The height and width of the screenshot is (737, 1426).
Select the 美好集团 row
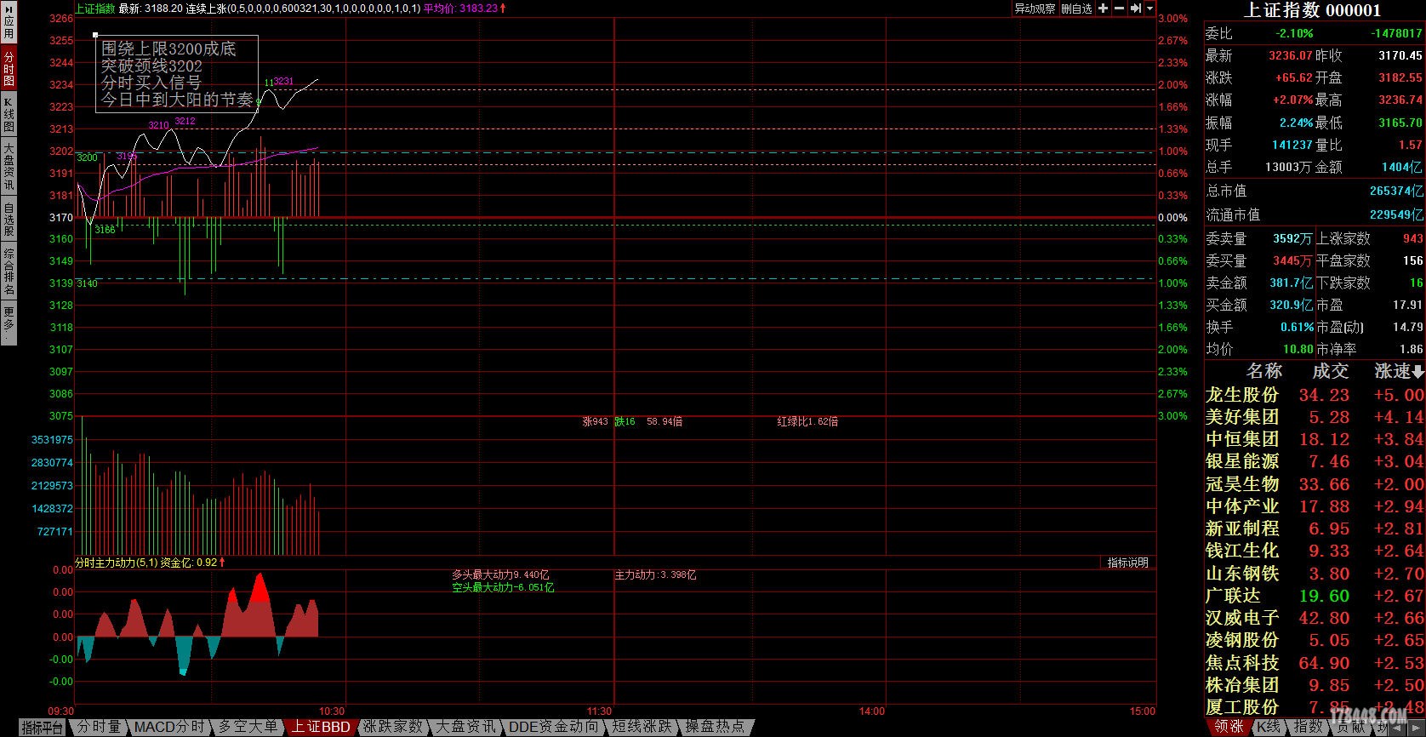[x=1315, y=417]
